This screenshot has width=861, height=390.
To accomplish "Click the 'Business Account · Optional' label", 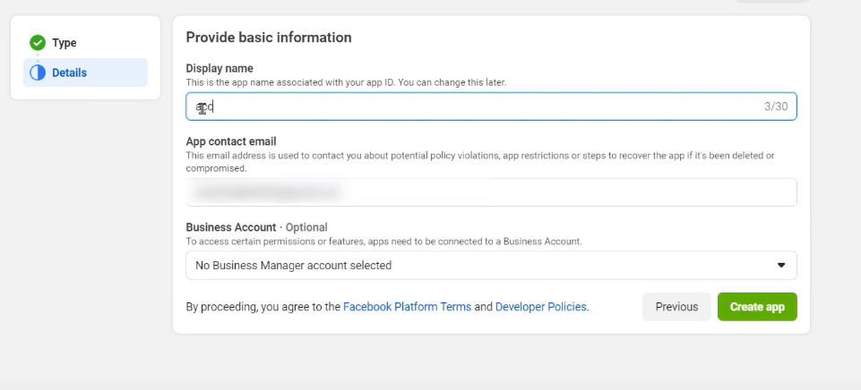I will 256,227.
